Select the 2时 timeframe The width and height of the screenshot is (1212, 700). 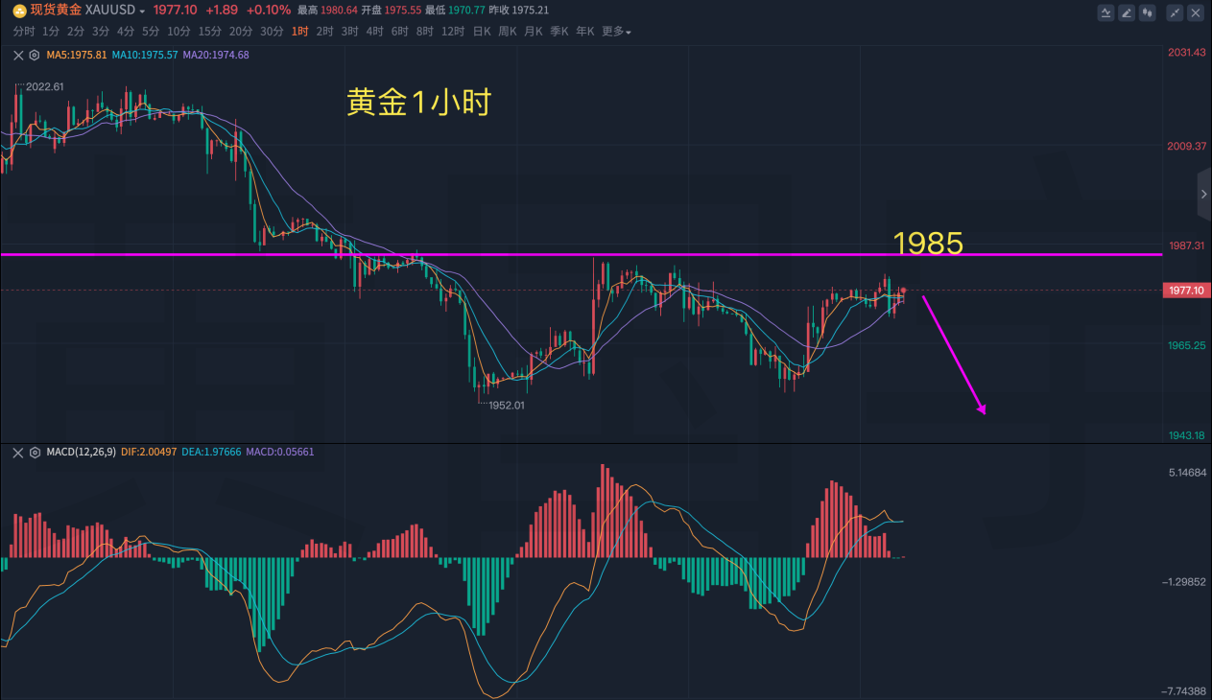click(x=325, y=32)
